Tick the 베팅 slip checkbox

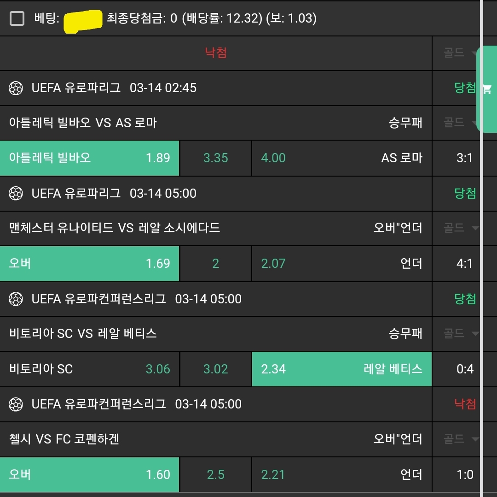[17, 18]
